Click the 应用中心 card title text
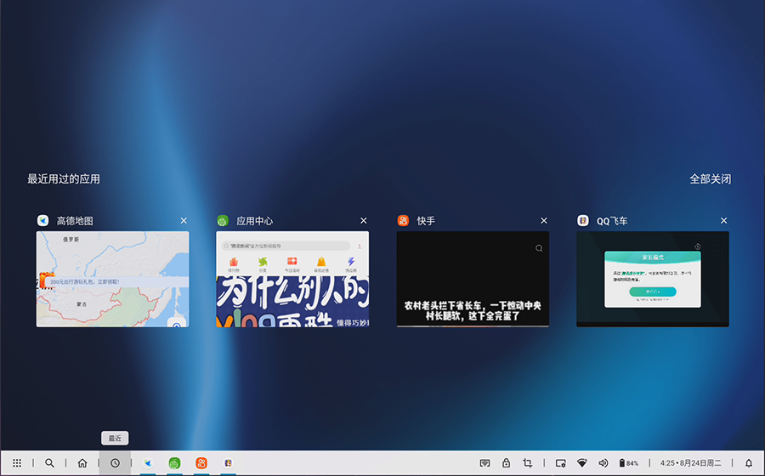 point(255,221)
